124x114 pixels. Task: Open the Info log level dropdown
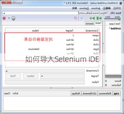[15, 93]
